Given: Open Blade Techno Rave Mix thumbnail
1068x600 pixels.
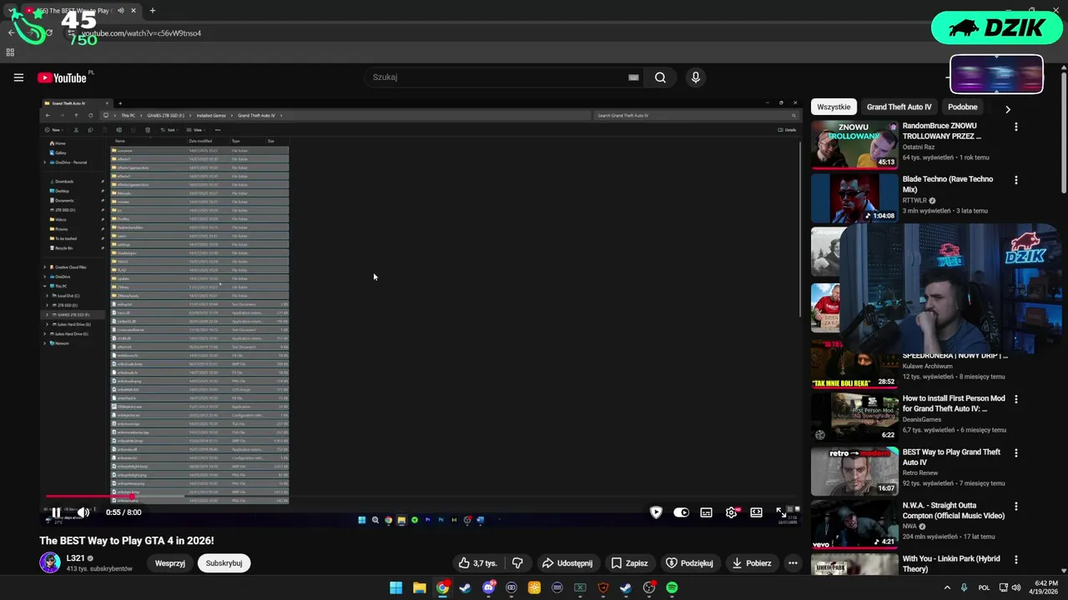Looking at the screenshot, I should (854, 198).
